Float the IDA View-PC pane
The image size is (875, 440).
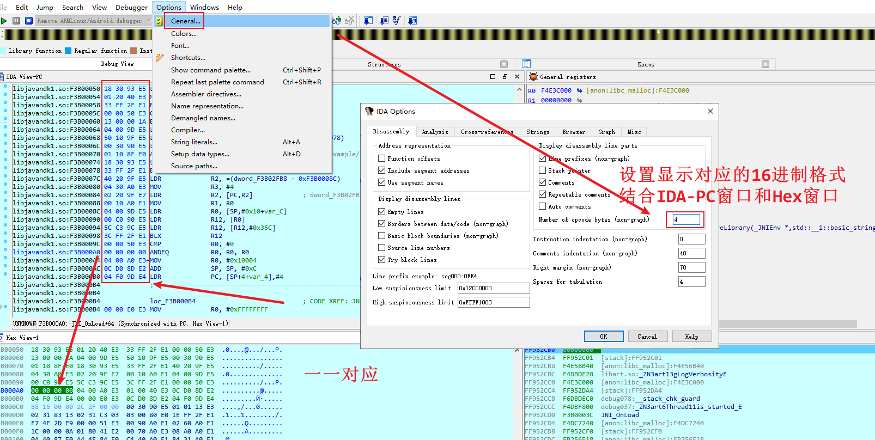(505, 77)
